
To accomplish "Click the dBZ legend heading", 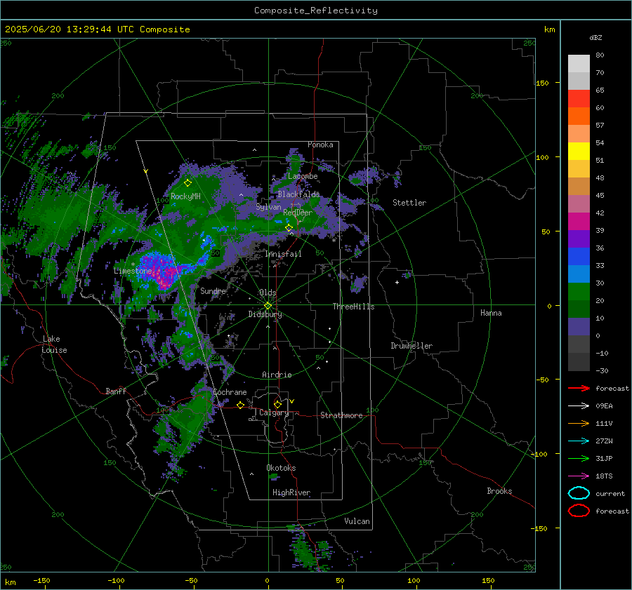I will (595, 37).
